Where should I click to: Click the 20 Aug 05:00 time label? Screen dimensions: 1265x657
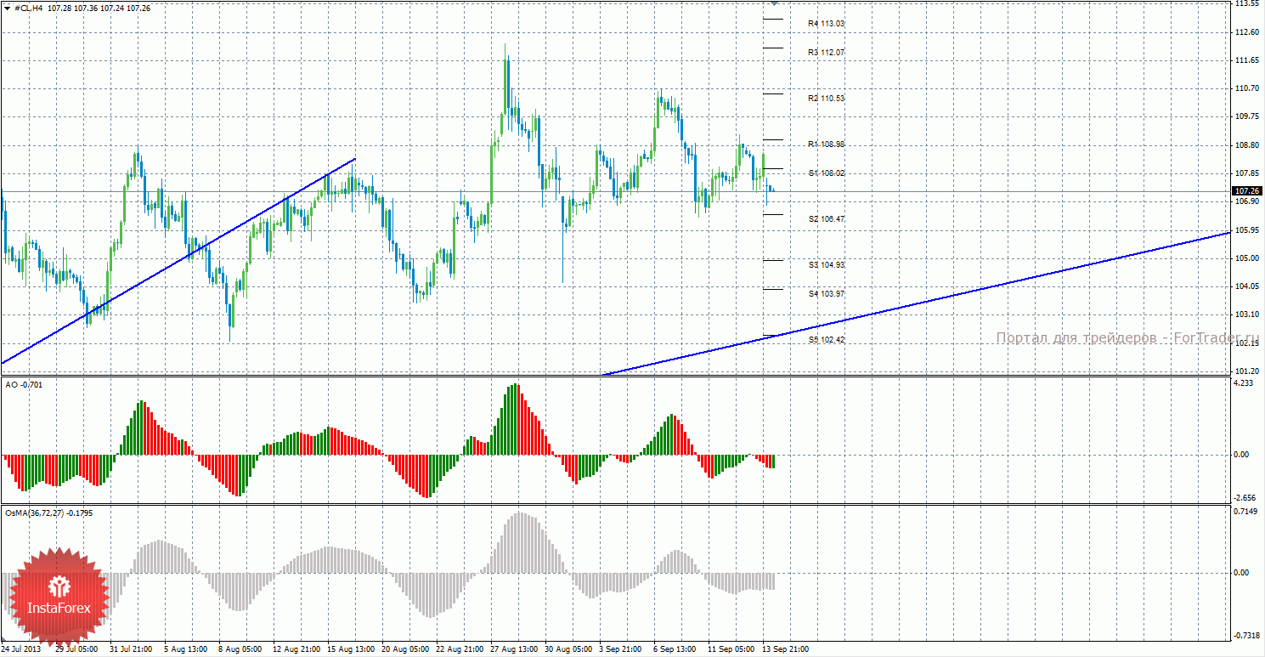click(x=404, y=650)
